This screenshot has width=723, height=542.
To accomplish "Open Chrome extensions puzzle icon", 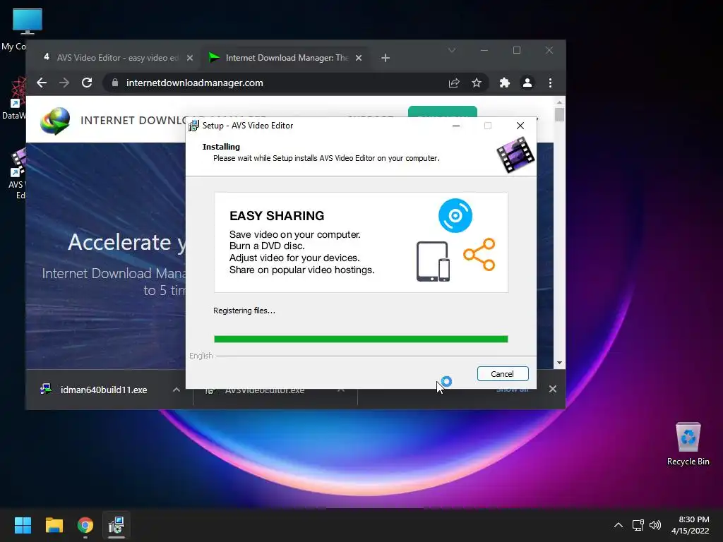I will pos(504,83).
